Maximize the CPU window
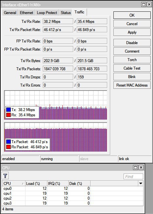 coord(136,168)
